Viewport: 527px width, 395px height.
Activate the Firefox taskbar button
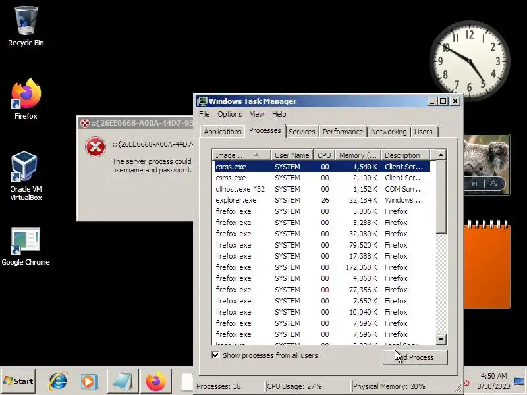pyautogui.click(x=155, y=381)
